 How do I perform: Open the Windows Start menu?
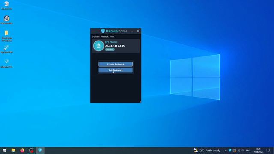tap(4, 150)
